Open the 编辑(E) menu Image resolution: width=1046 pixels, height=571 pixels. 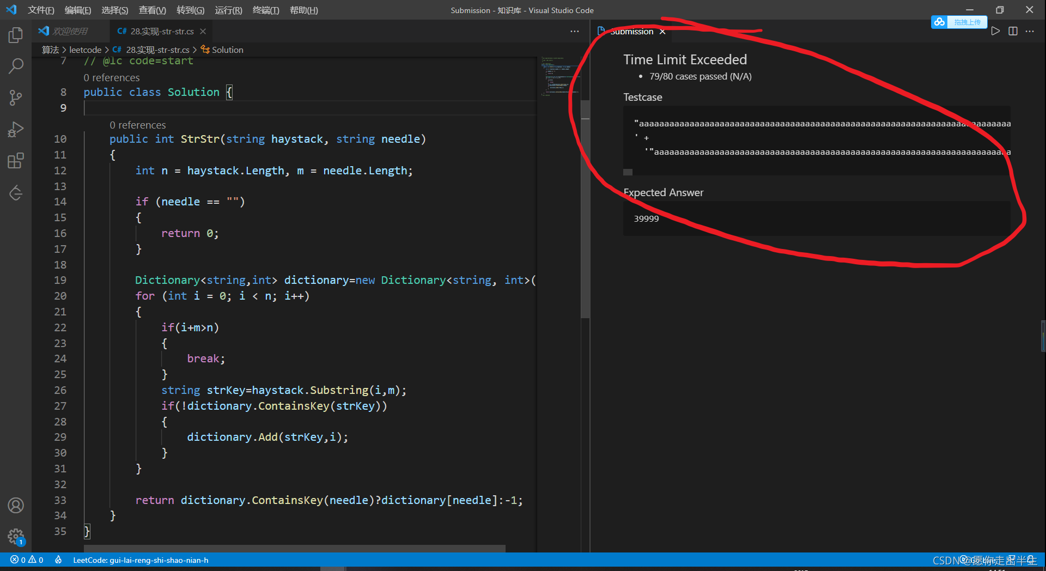[77, 10]
